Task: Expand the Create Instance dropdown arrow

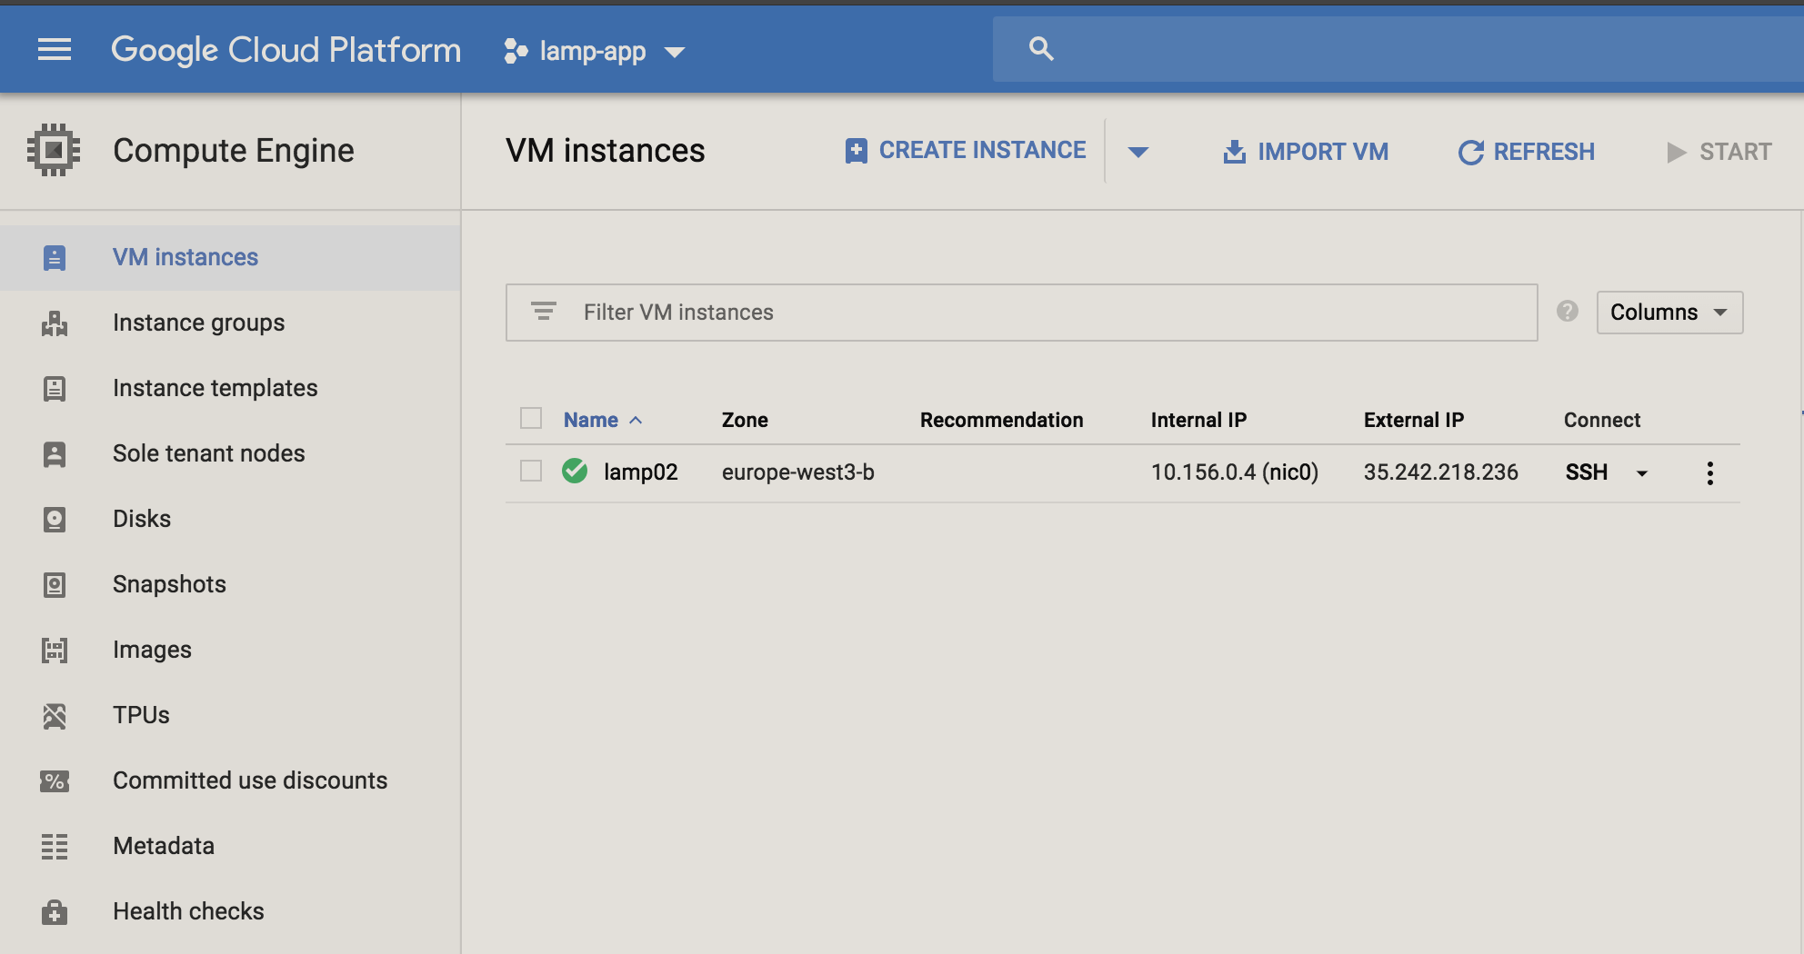Action: tap(1138, 152)
